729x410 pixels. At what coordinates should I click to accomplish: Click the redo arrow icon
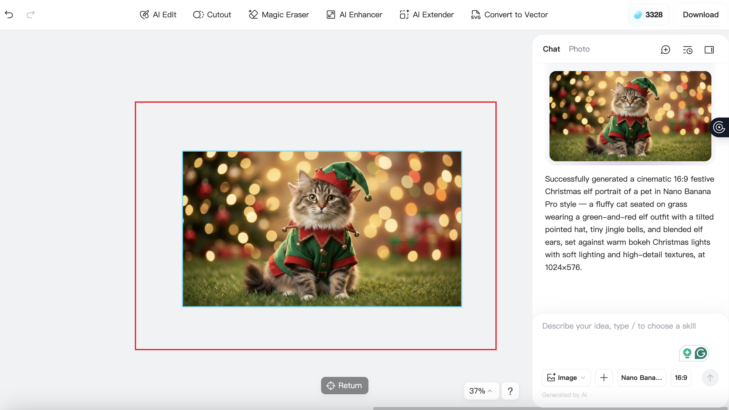tap(30, 15)
